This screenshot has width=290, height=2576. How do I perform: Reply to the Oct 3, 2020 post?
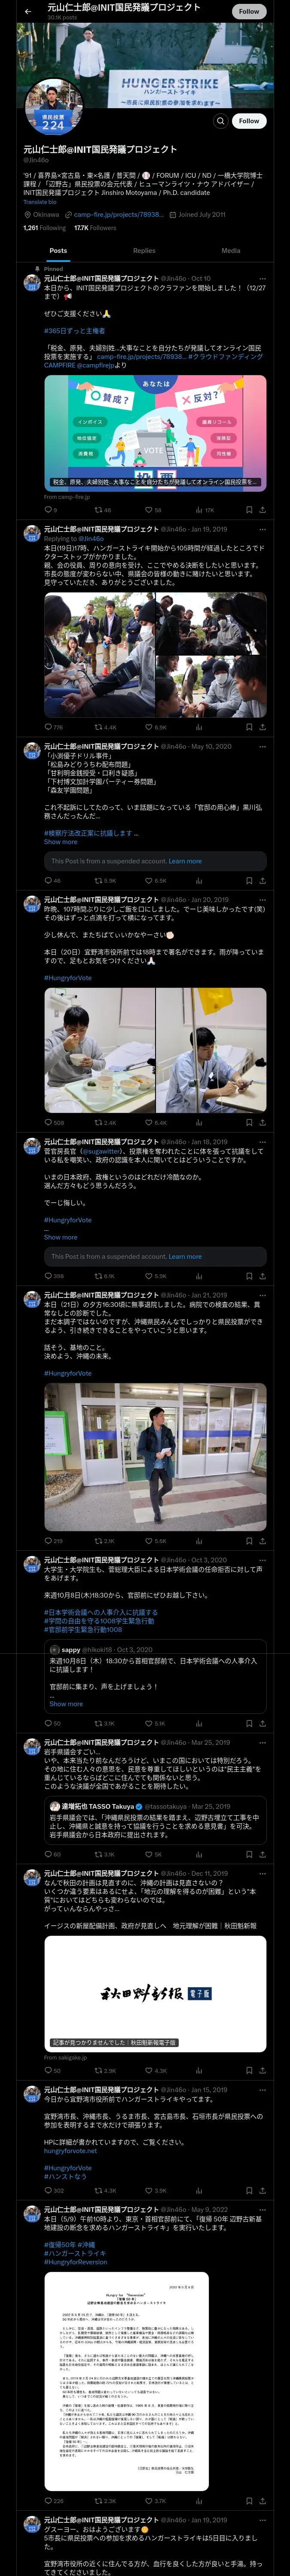click(50, 1723)
